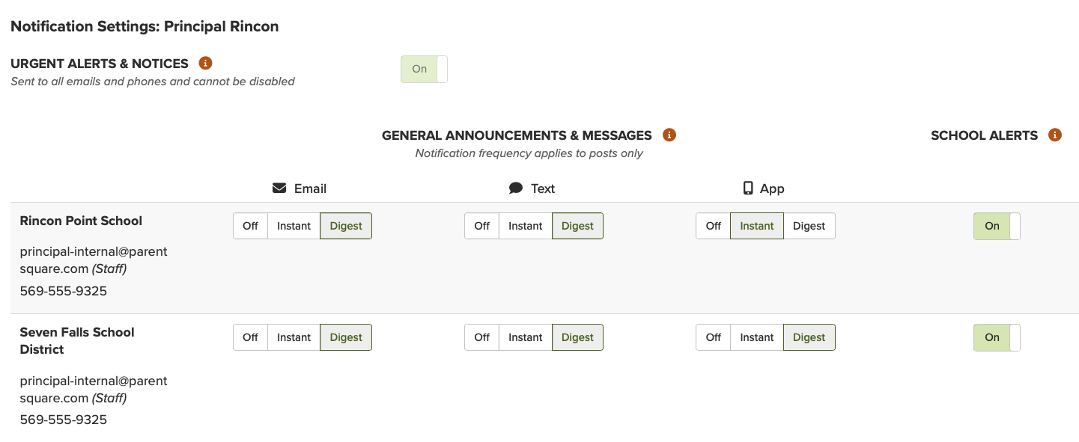Click the Rincon Point School name

(x=81, y=221)
